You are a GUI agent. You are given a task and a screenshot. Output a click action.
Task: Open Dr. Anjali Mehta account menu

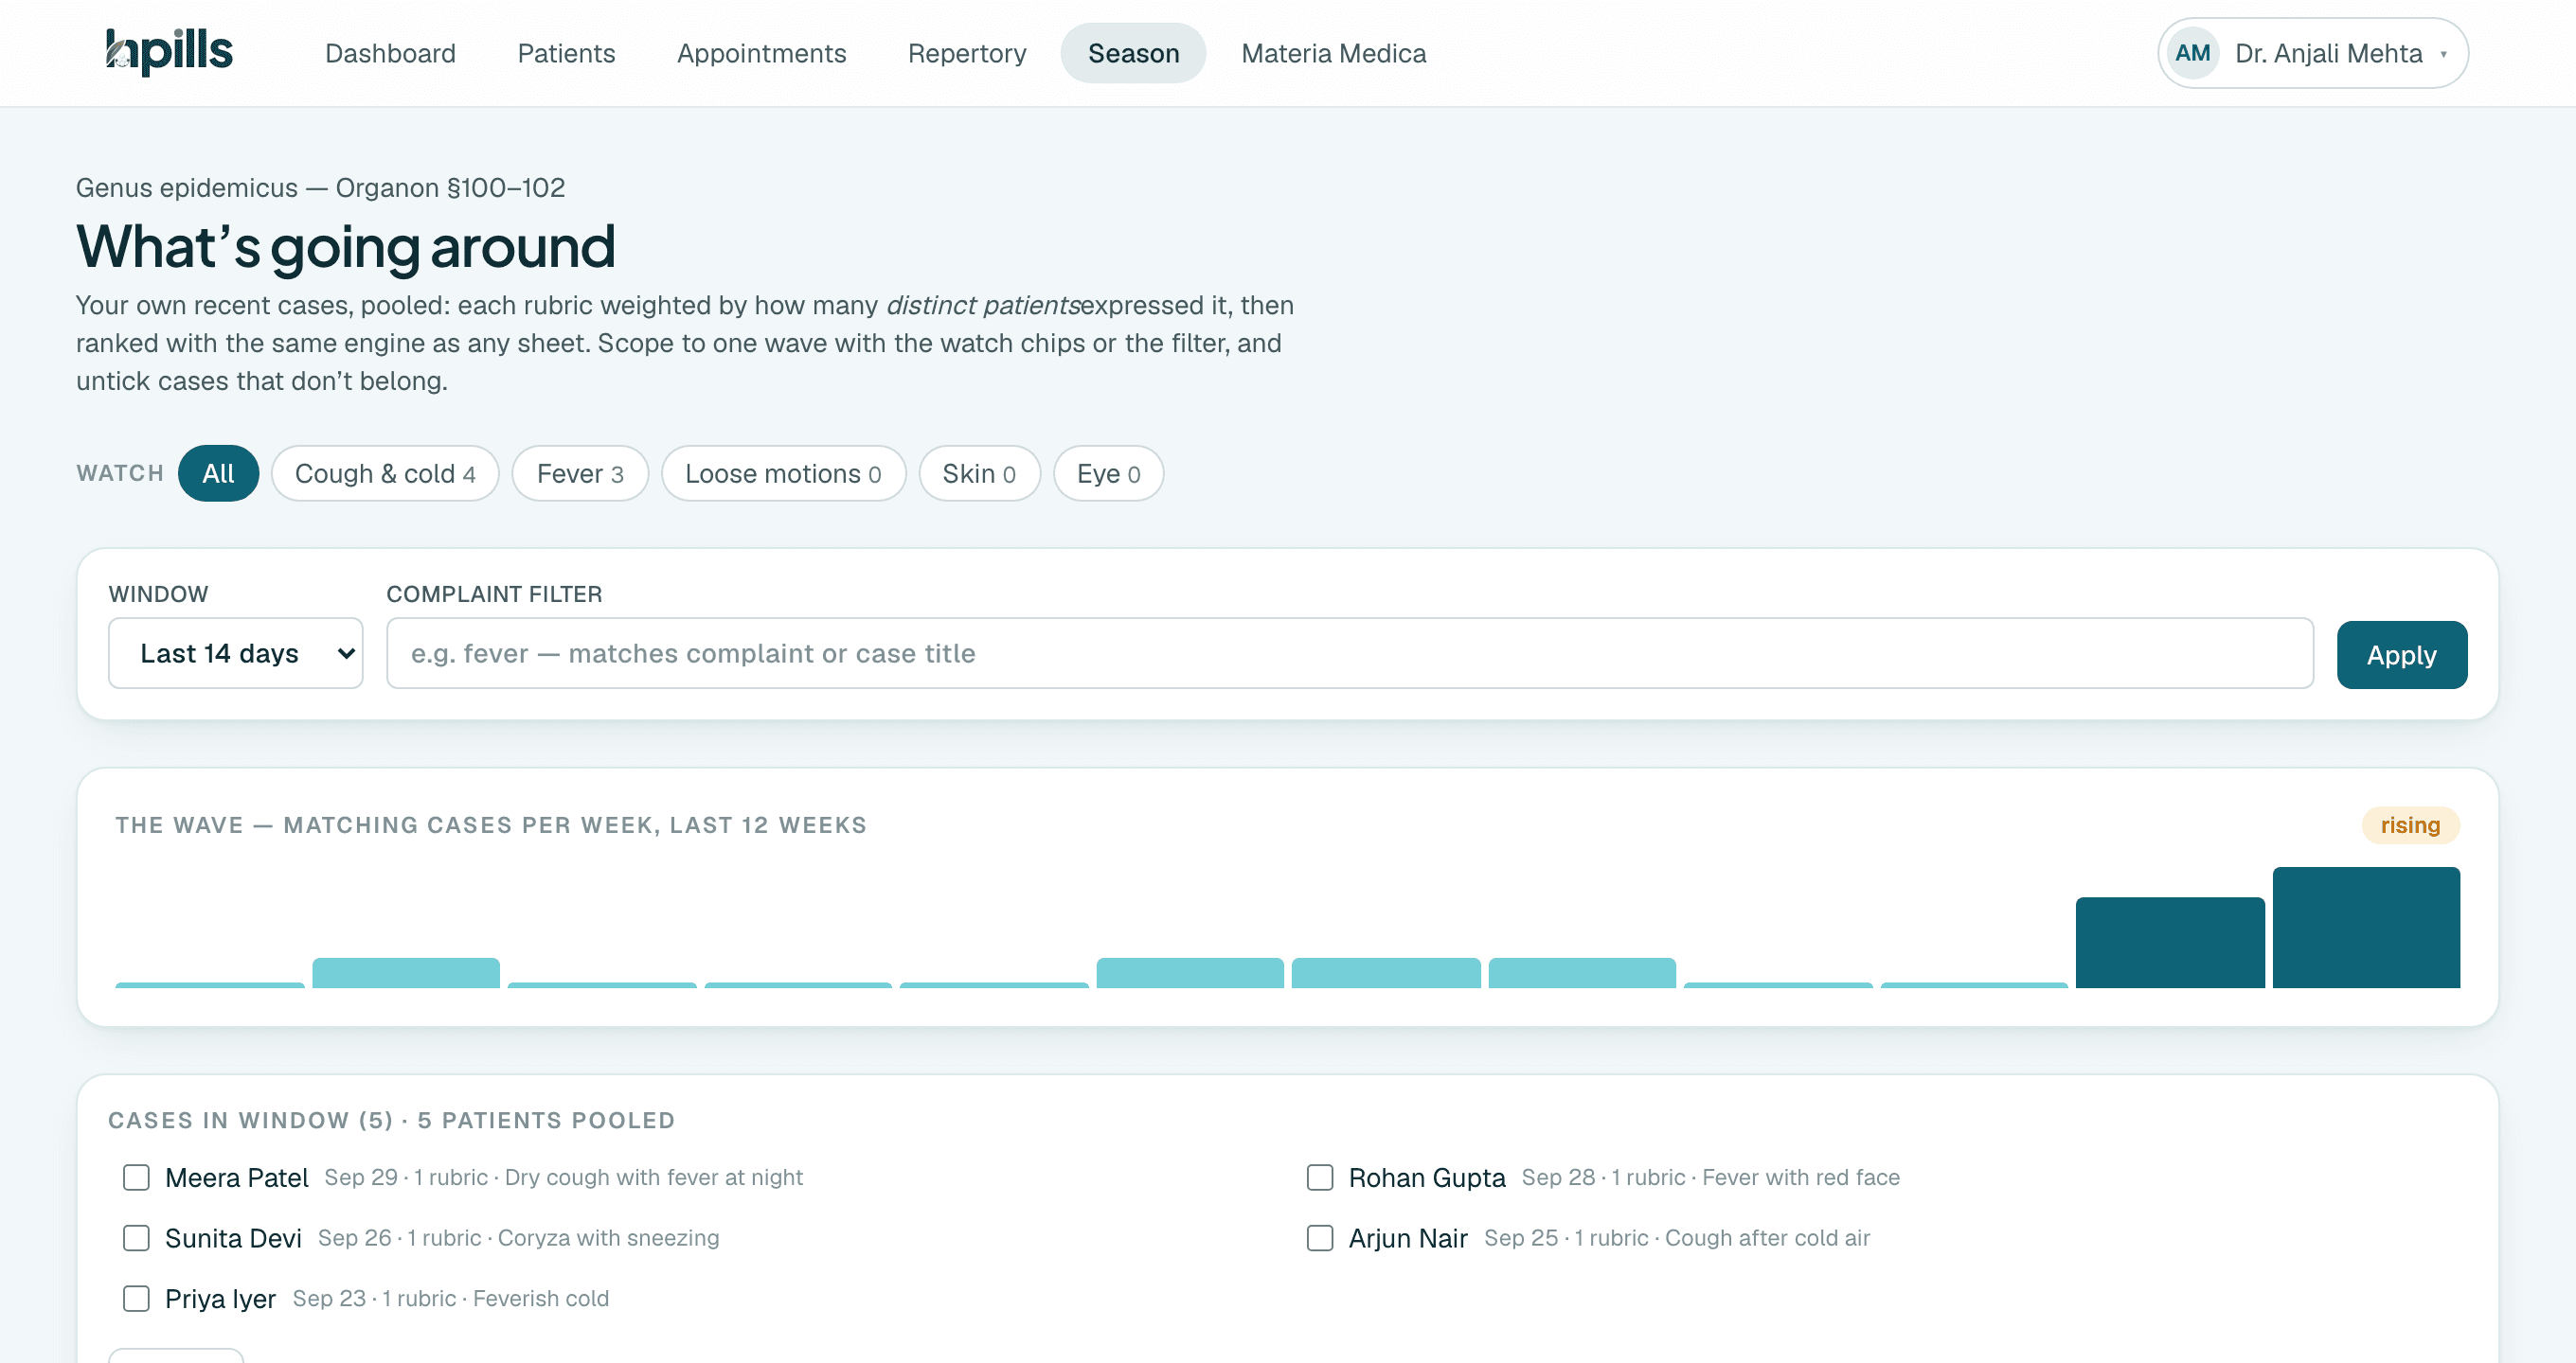[2312, 53]
